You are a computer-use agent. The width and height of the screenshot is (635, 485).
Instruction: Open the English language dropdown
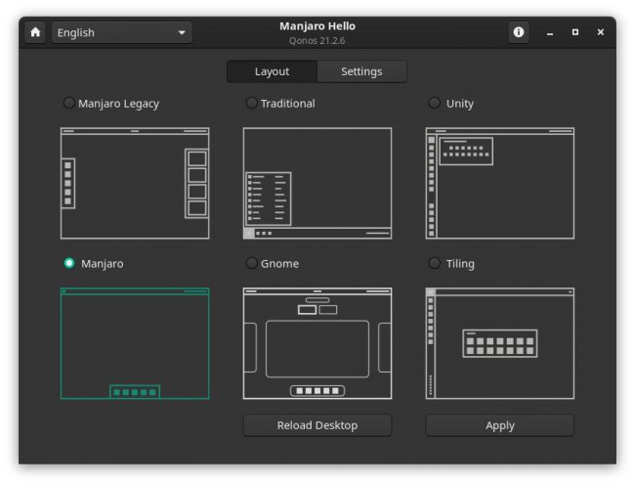tap(122, 32)
